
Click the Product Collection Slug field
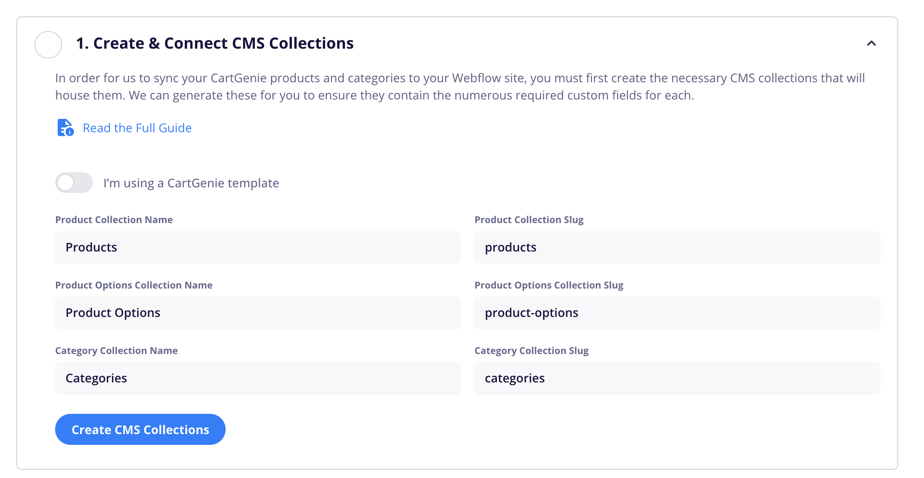click(x=677, y=247)
